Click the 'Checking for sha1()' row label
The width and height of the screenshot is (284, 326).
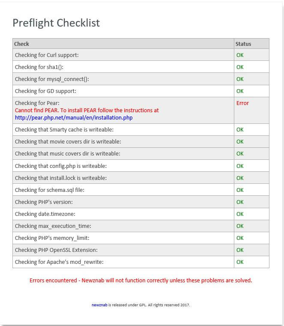click(x=39, y=67)
